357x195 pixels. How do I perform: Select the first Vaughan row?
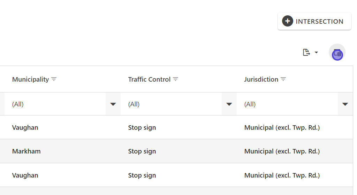click(25, 128)
